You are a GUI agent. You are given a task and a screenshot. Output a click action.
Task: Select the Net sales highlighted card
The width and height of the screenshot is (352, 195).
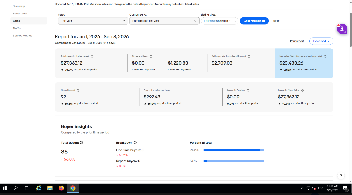coord(304,63)
